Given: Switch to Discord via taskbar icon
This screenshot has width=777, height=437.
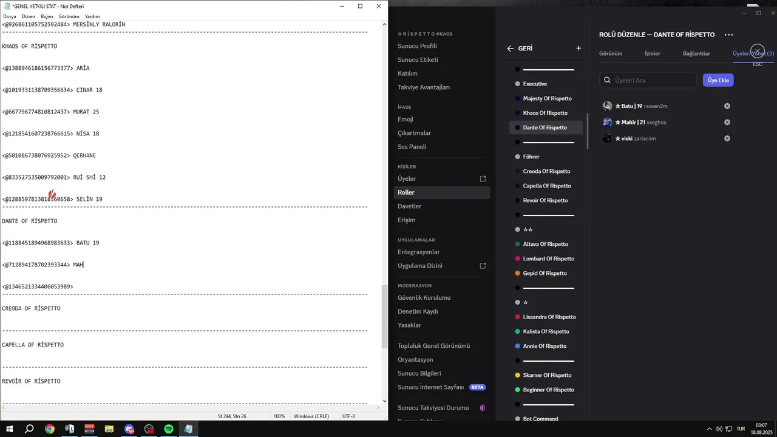Looking at the screenshot, I should coord(129,429).
